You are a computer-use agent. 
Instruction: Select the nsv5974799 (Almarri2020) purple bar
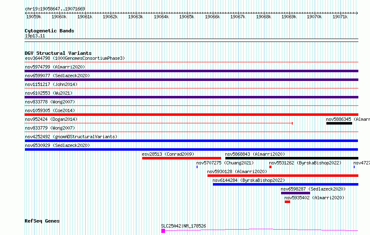pyautogui.click(x=191, y=71)
